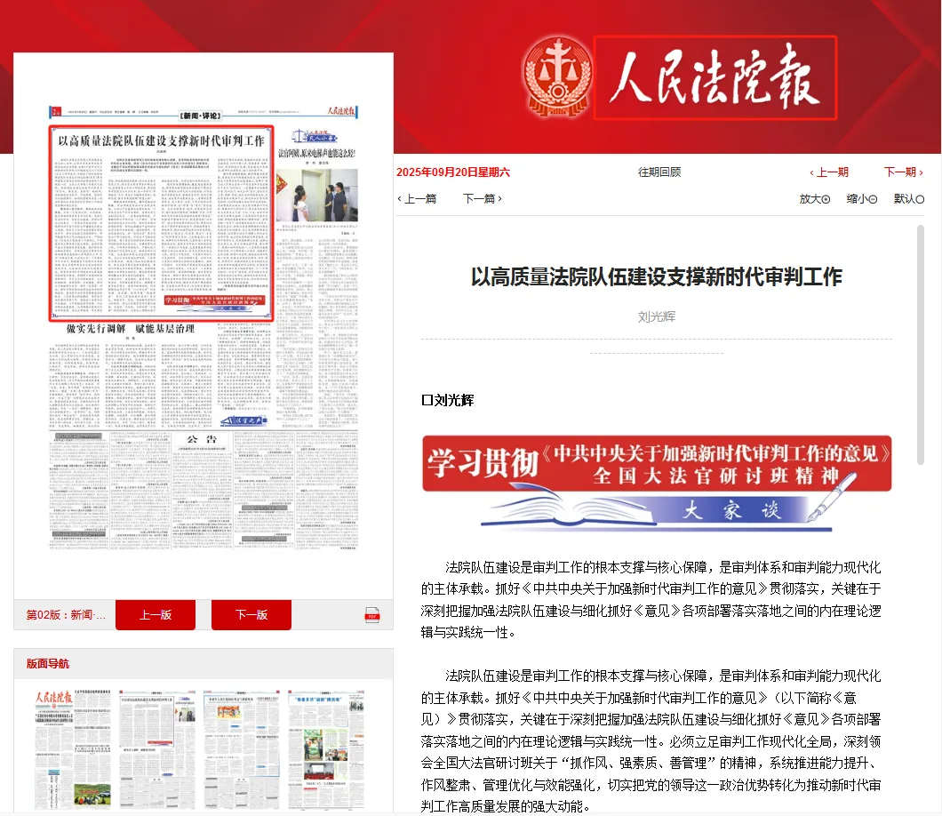Open 下一篇 next article
This screenshot has width=942, height=816.
(x=482, y=199)
